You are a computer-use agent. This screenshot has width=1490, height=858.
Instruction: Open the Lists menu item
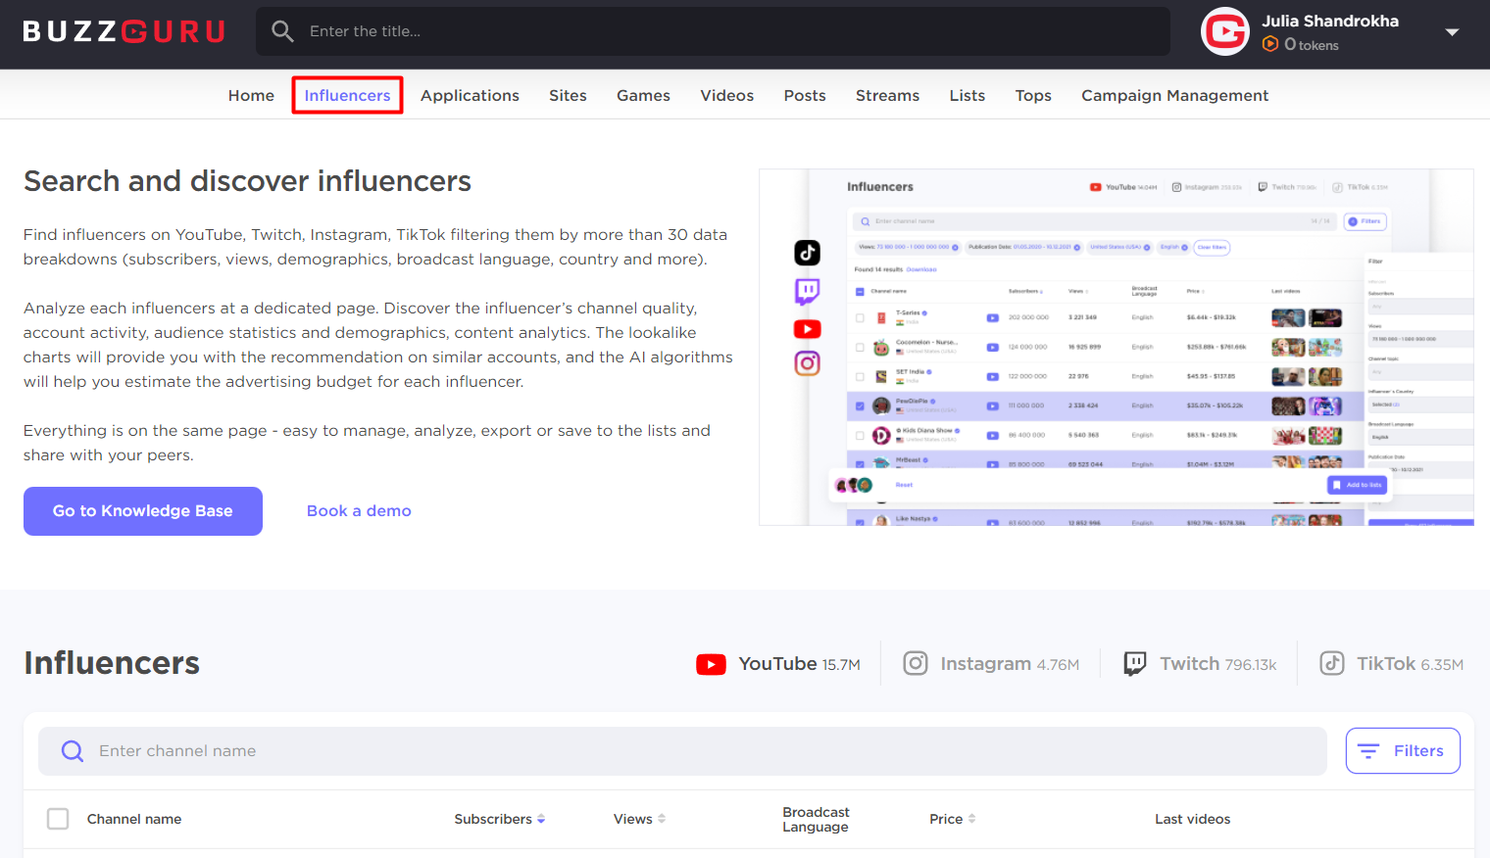click(x=968, y=95)
